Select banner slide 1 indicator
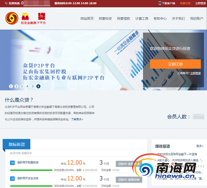This screenshot has height=188, width=207. (11, 86)
